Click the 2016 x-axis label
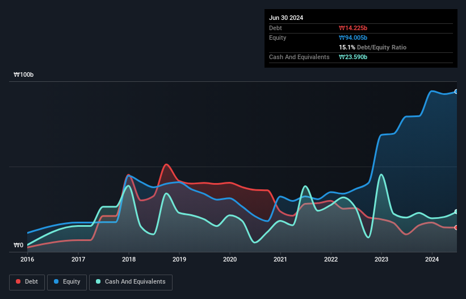The height and width of the screenshot is (299, 466). click(x=27, y=259)
